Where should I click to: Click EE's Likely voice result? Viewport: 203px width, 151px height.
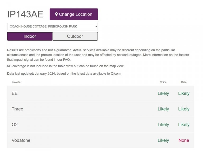[163, 94]
